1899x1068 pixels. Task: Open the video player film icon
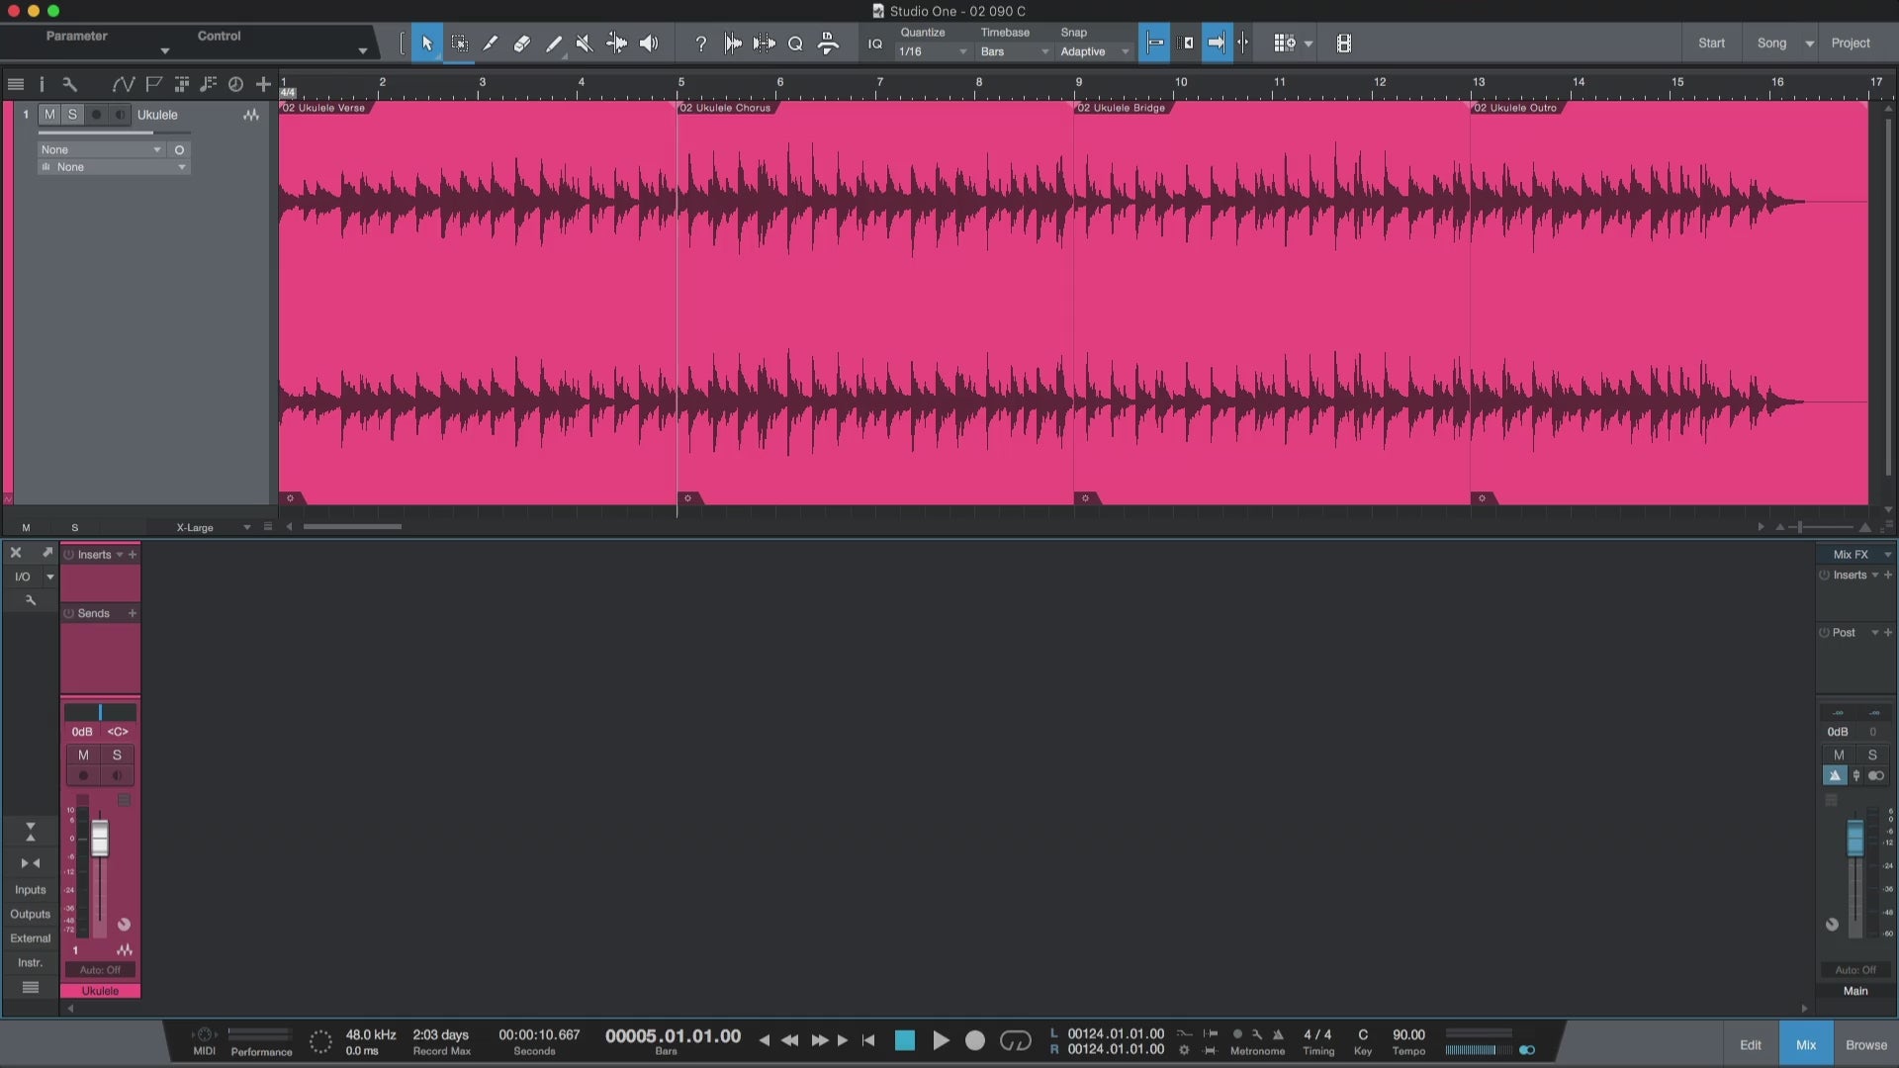coord(1343,44)
